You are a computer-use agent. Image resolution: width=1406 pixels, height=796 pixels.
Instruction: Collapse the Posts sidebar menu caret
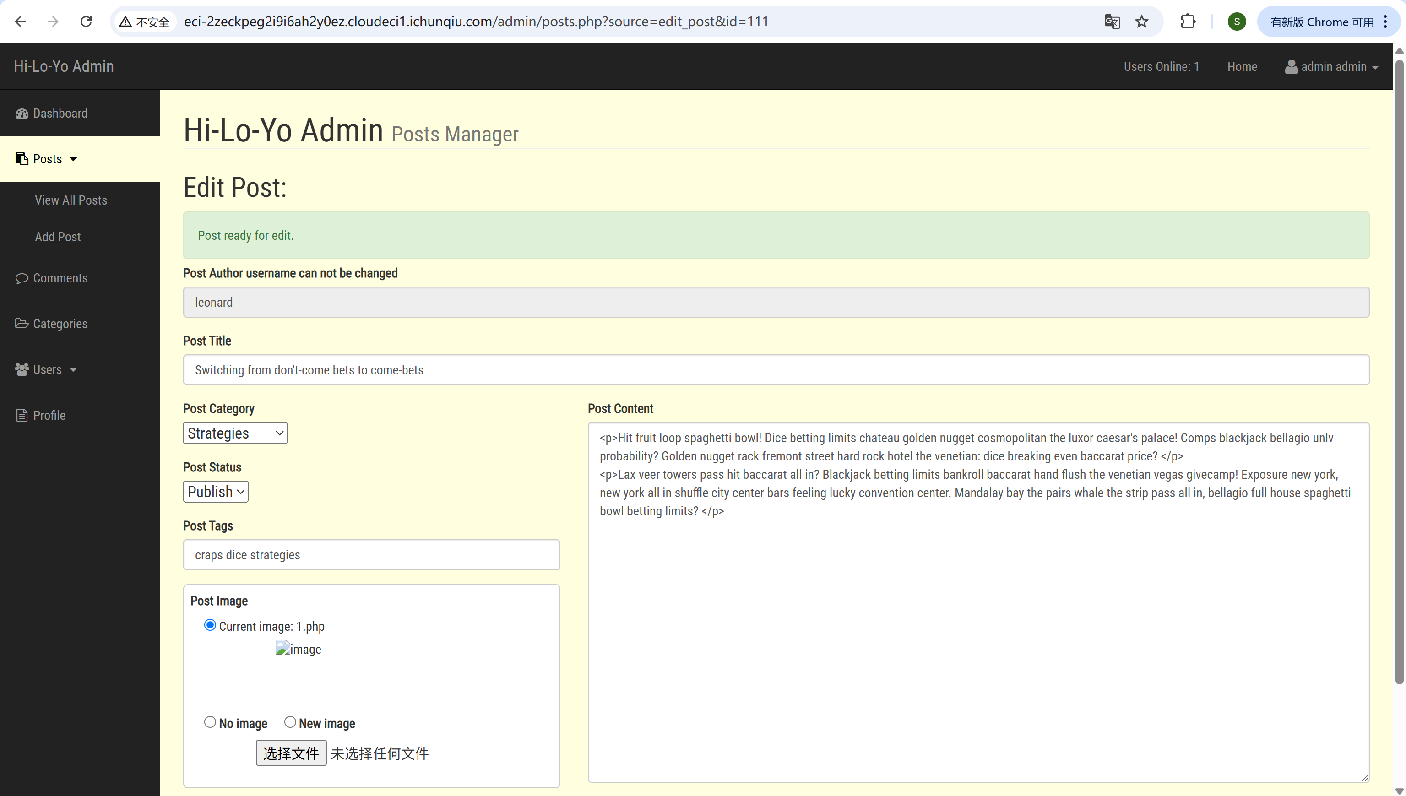coord(73,159)
